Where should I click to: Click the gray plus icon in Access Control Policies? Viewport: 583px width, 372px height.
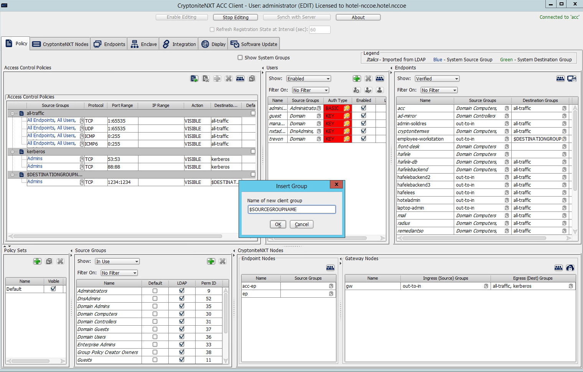coord(217,79)
